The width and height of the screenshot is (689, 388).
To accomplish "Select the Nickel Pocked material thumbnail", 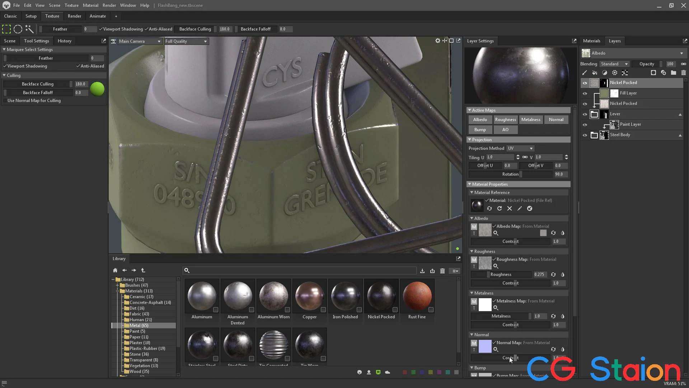I will coord(381,296).
